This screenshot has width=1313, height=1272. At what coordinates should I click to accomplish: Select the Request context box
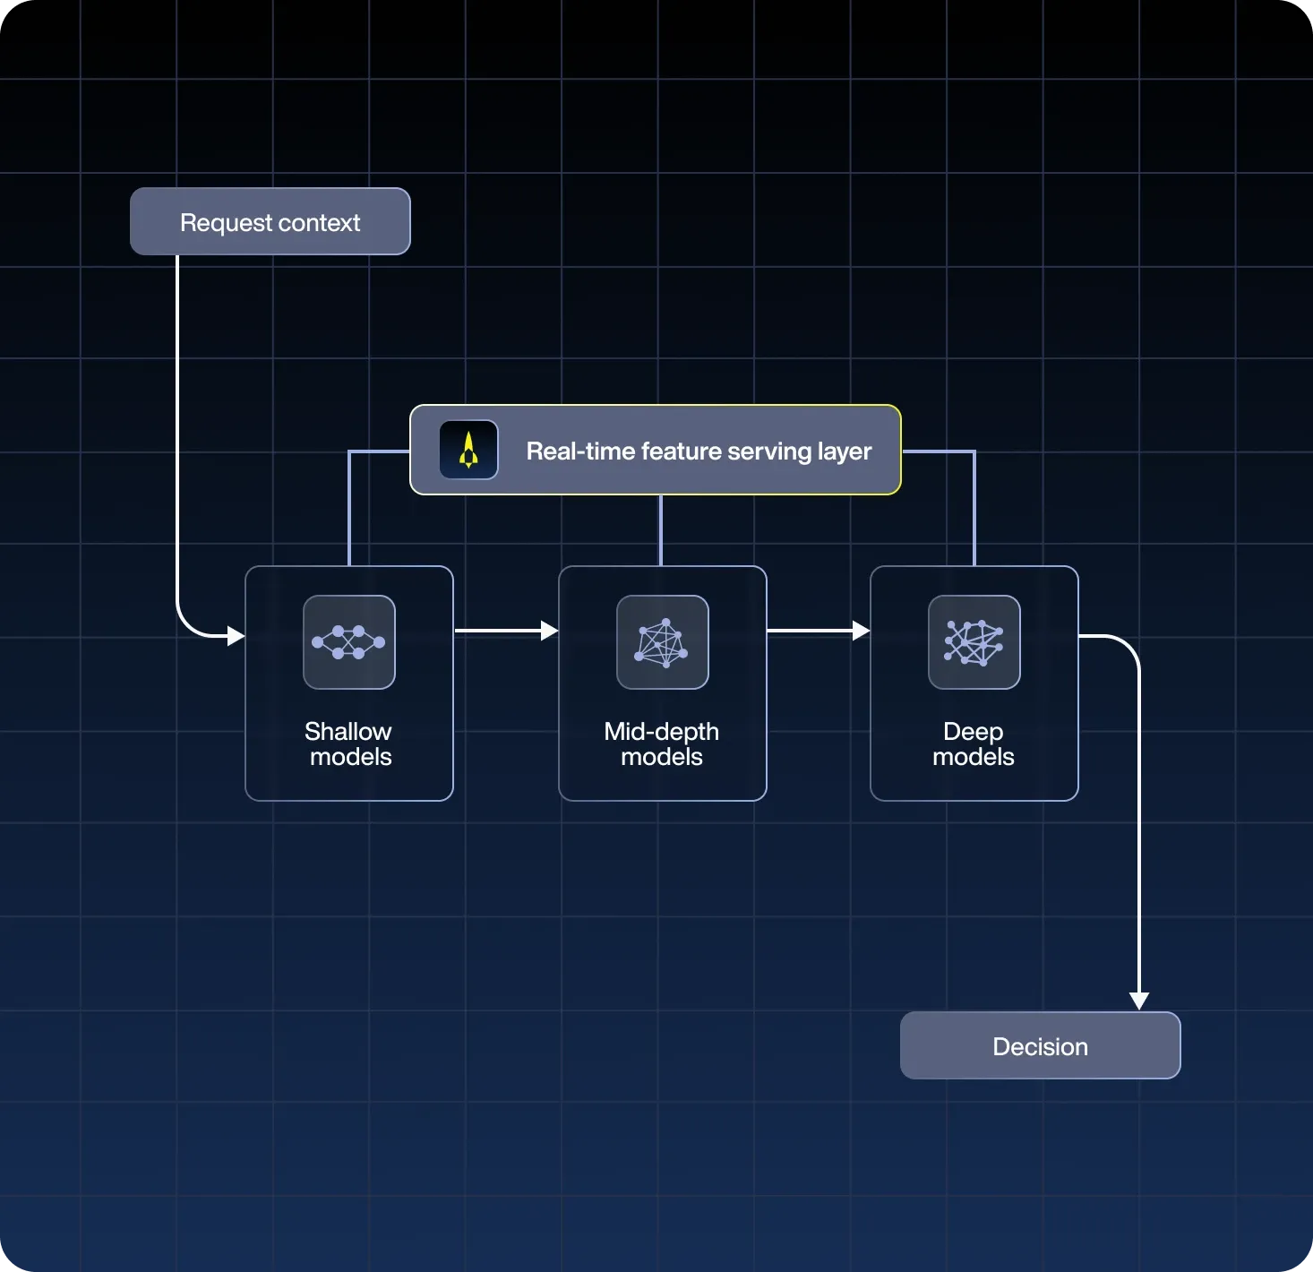point(270,221)
